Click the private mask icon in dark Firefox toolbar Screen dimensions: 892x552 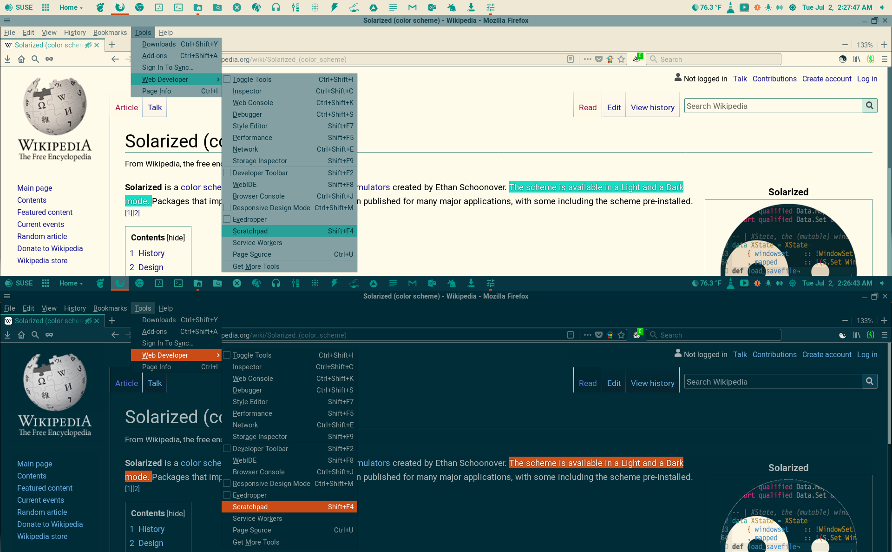(x=49, y=335)
